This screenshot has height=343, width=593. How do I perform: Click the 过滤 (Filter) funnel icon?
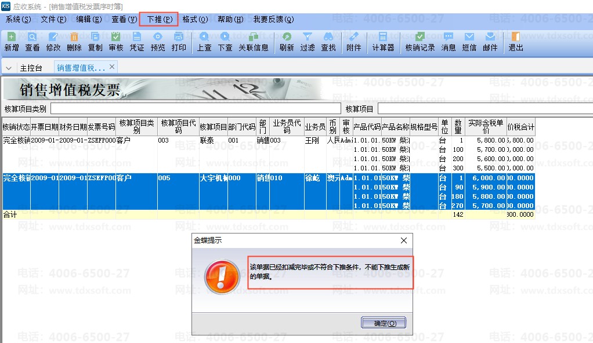point(308,41)
